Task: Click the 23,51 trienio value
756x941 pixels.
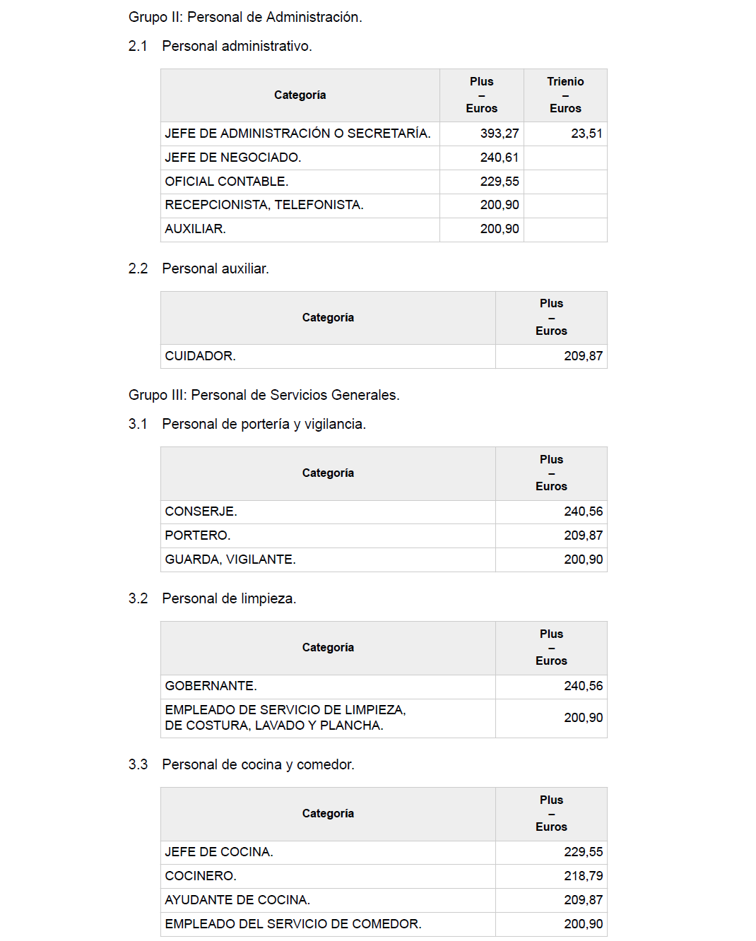Action: [x=586, y=134]
